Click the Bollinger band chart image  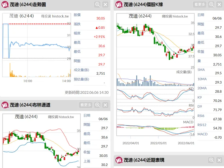[x=41, y=143]
